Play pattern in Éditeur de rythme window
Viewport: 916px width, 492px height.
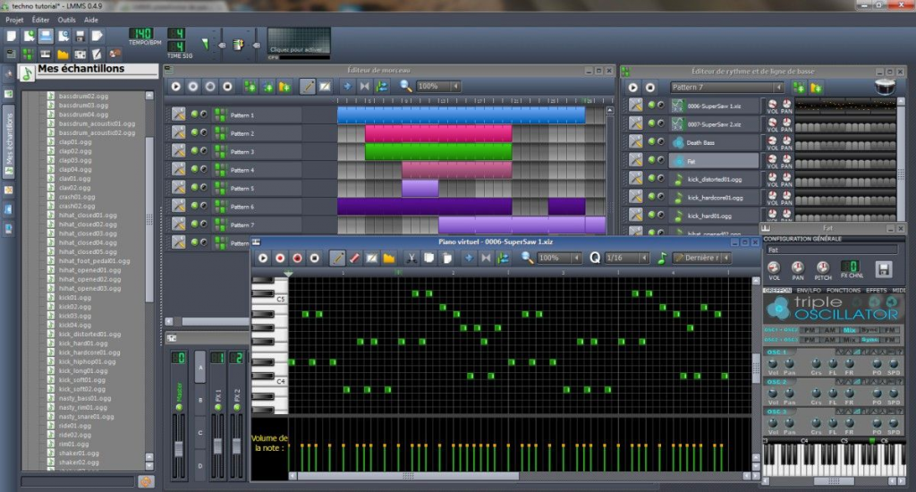click(x=632, y=88)
